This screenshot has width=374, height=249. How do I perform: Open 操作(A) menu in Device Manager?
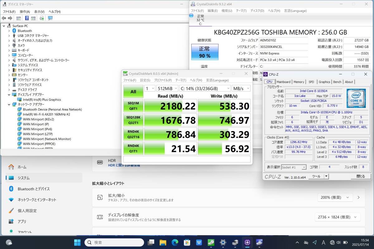[x=25, y=12]
